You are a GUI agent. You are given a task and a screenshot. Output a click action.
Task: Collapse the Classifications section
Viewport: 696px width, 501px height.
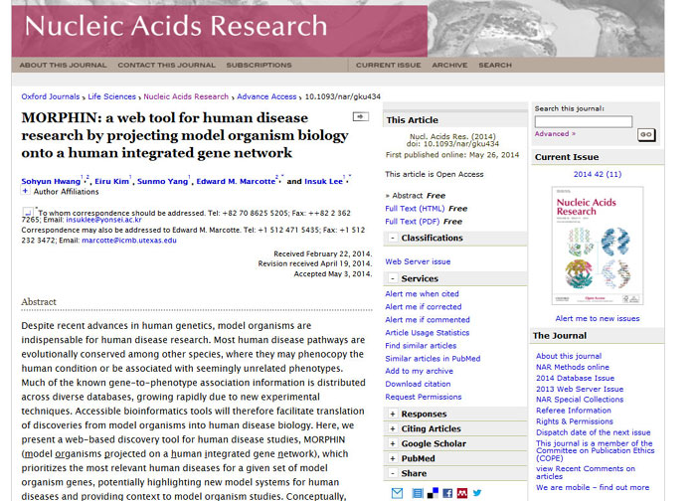(x=393, y=239)
